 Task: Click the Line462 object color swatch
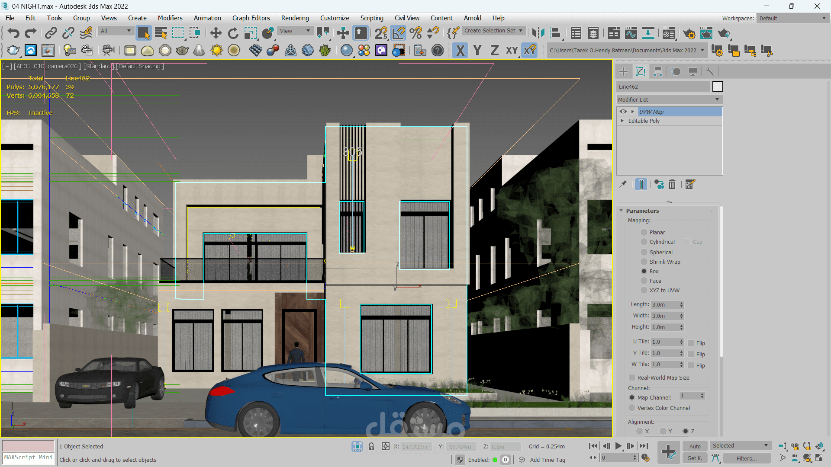pyautogui.click(x=718, y=86)
